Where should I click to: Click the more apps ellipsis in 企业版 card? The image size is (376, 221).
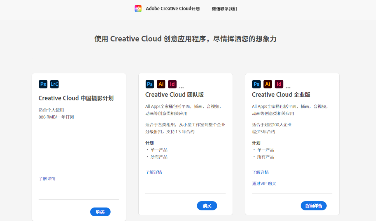pos(288,87)
